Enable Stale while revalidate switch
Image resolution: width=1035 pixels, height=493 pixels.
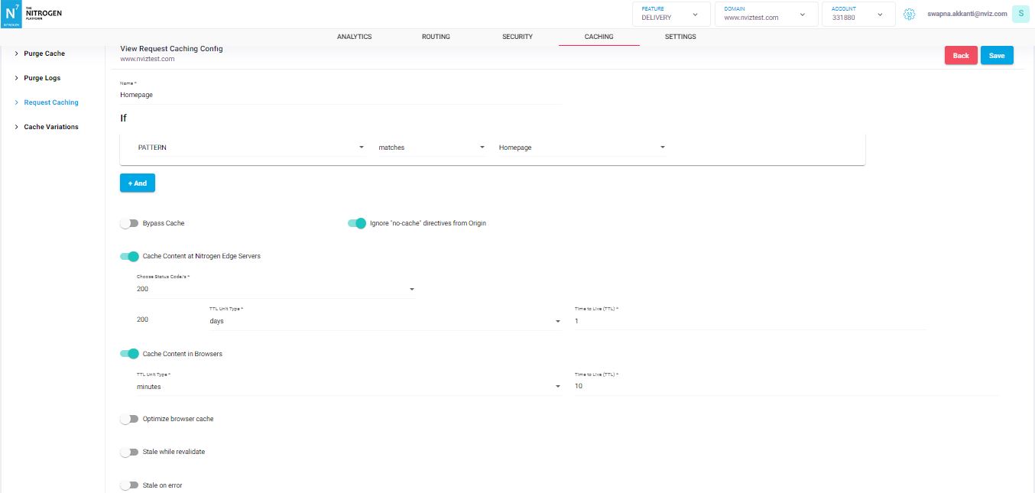click(x=129, y=452)
